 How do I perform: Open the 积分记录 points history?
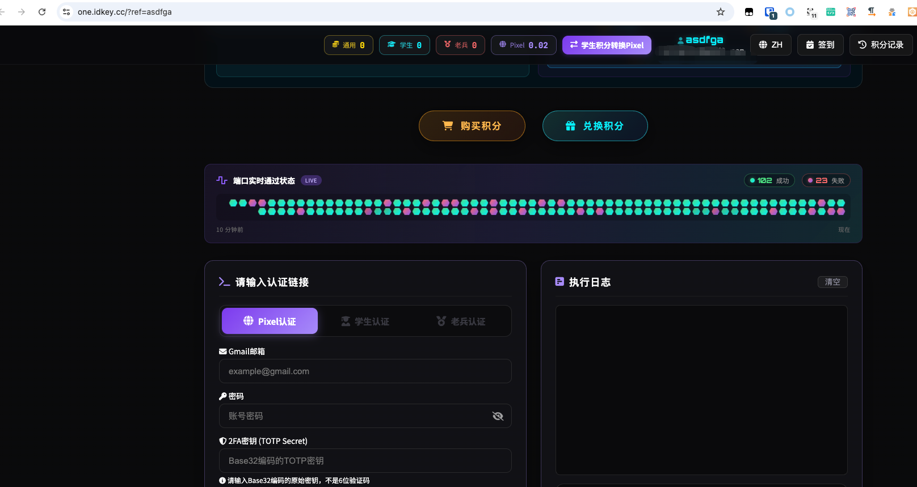(881, 44)
